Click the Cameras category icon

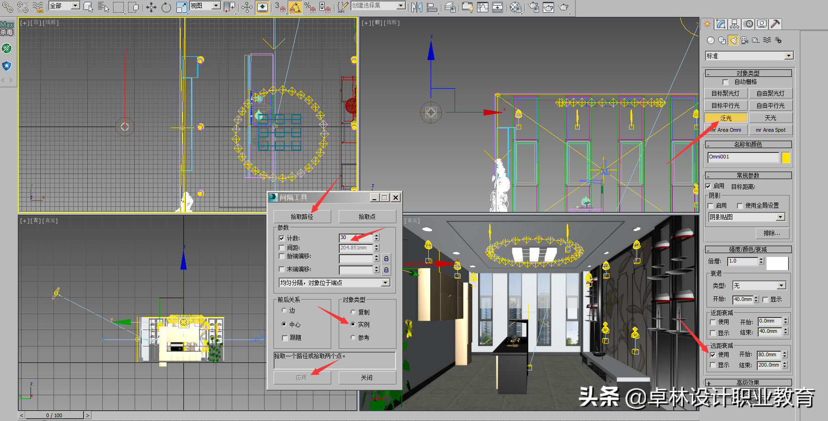point(744,40)
